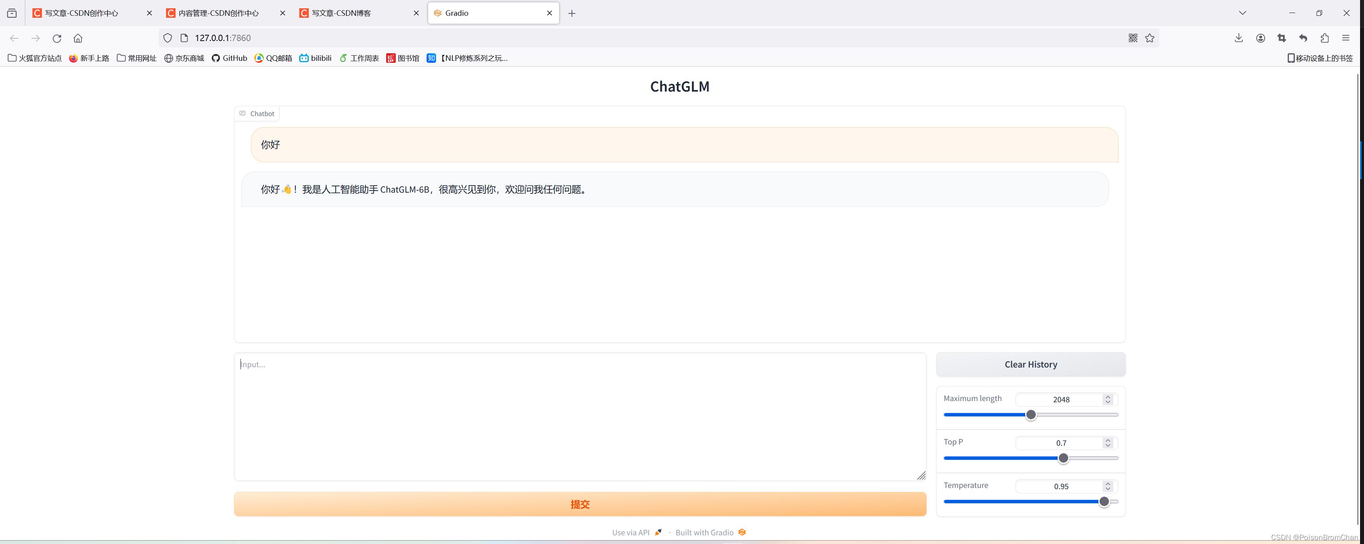Click the undo arrow toolbar icon
Screen dimensions: 1364x544
(1303, 38)
